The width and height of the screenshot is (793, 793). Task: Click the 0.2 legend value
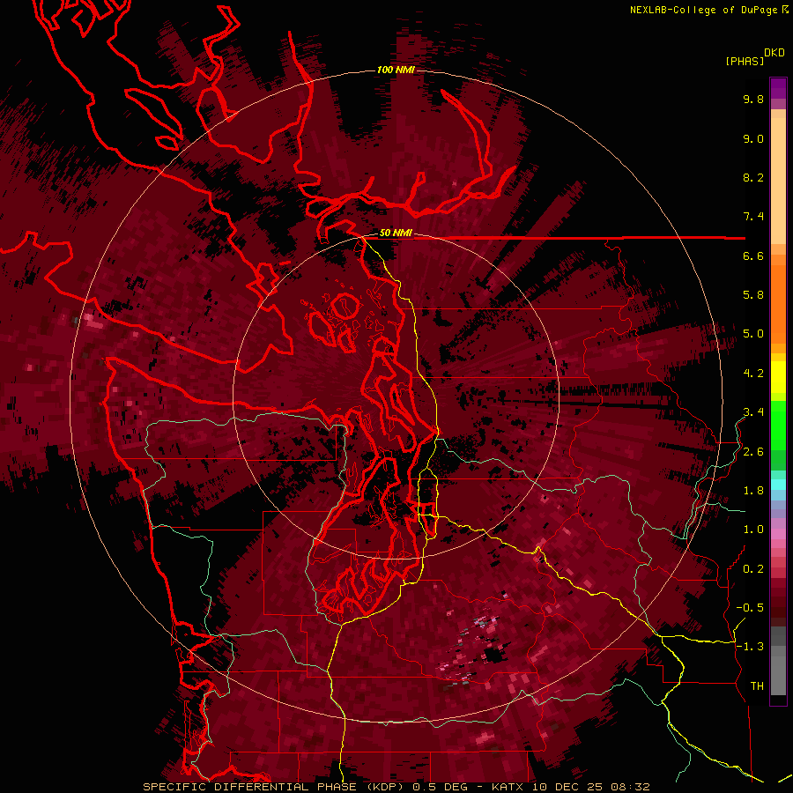point(753,569)
